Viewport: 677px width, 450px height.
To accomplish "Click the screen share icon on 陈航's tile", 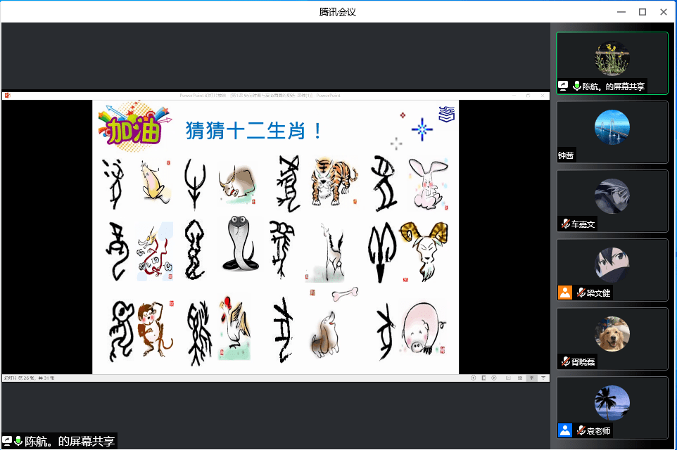I will coord(563,86).
